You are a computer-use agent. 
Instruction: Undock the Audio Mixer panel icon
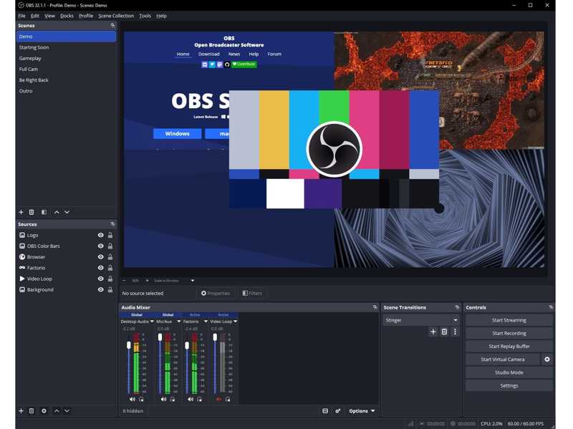(375, 307)
